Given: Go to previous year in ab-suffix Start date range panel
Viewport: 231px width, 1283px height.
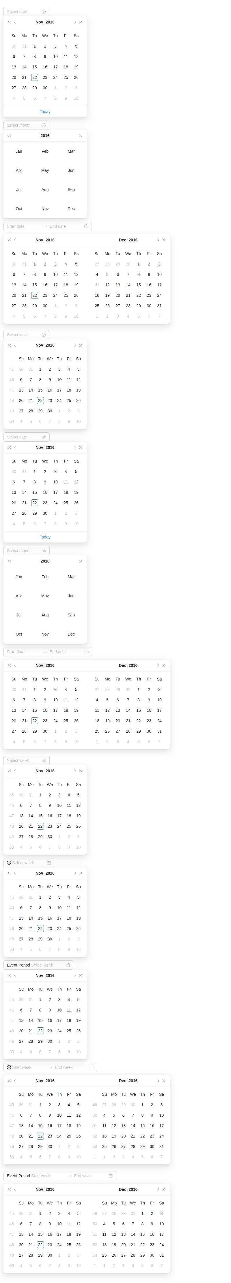Looking at the screenshot, I should [x=9, y=665].
